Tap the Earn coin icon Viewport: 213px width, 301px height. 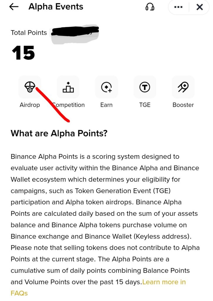coord(106,87)
